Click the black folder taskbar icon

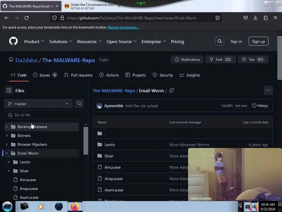(24, 206)
